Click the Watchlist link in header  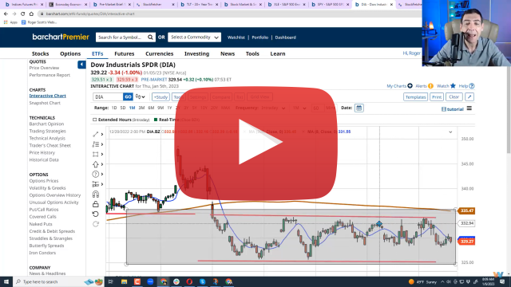(x=236, y=37)
